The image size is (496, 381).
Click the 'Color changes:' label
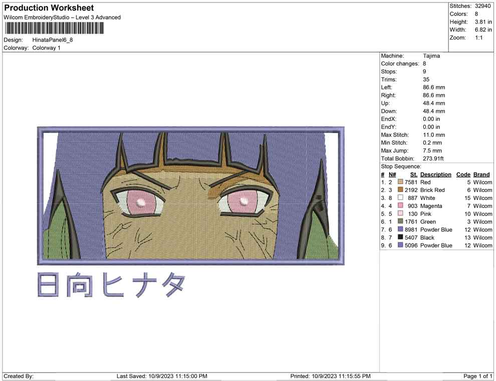(400, 64)
